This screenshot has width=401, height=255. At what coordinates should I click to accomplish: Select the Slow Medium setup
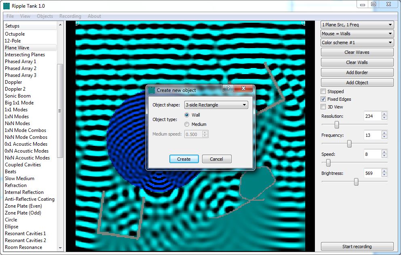pos(19,178)
